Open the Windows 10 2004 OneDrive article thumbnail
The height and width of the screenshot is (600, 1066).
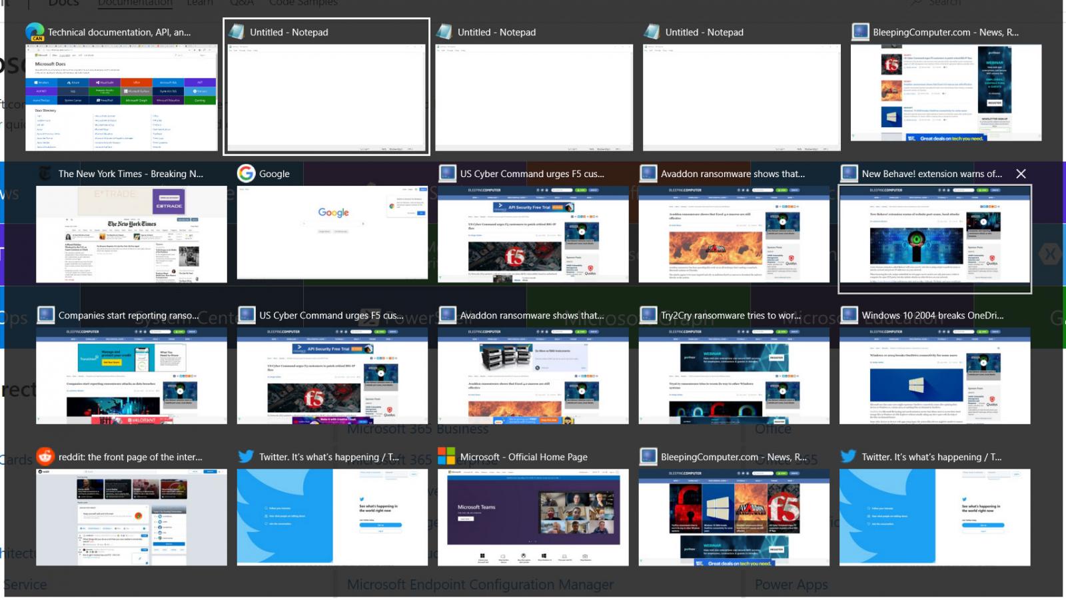pos(935,376)
